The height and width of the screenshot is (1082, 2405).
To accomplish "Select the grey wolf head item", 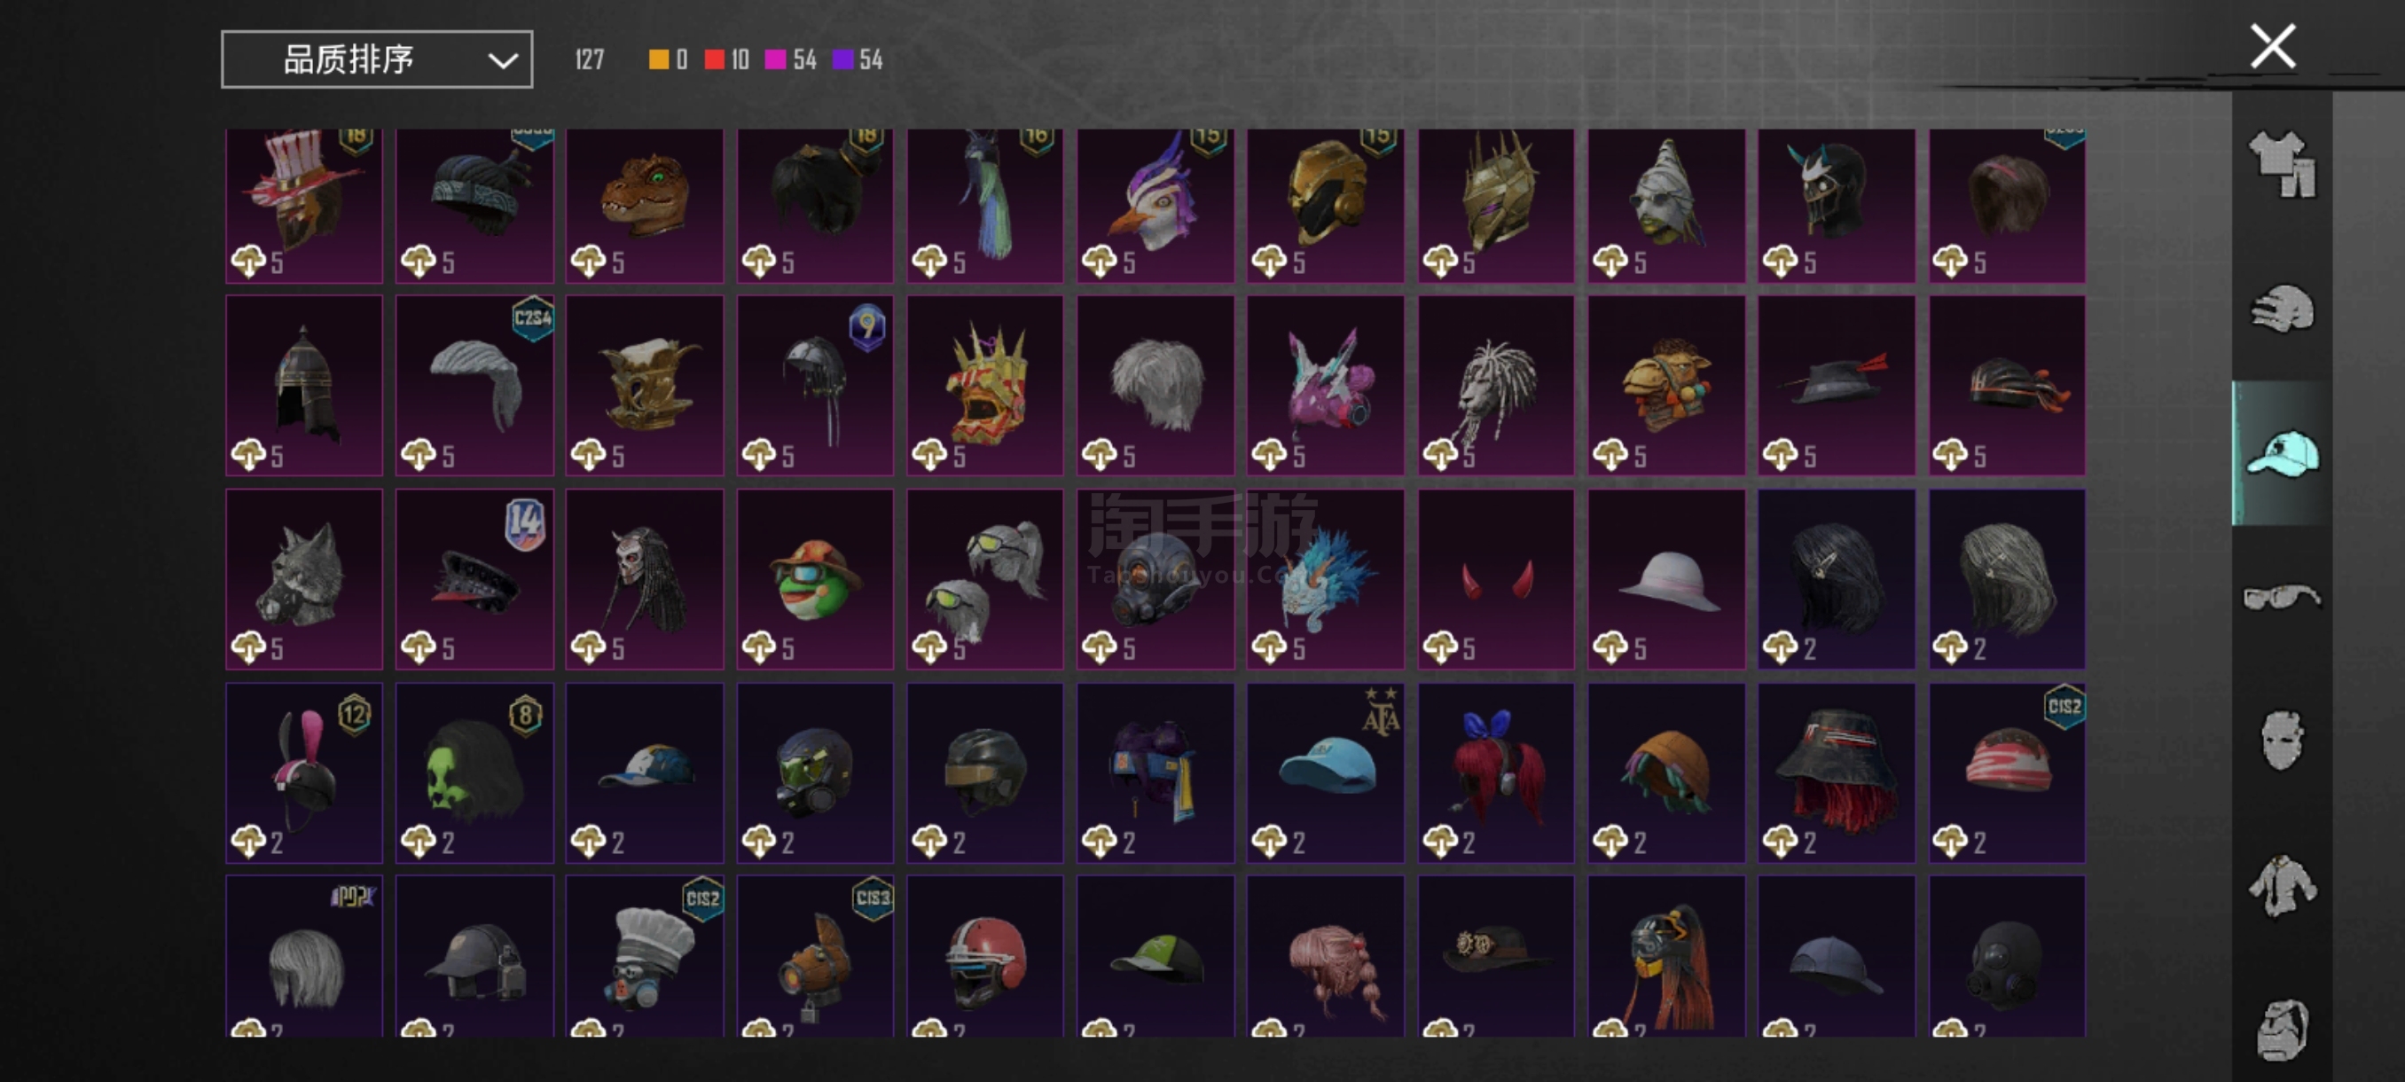I will tap(304, 579).
